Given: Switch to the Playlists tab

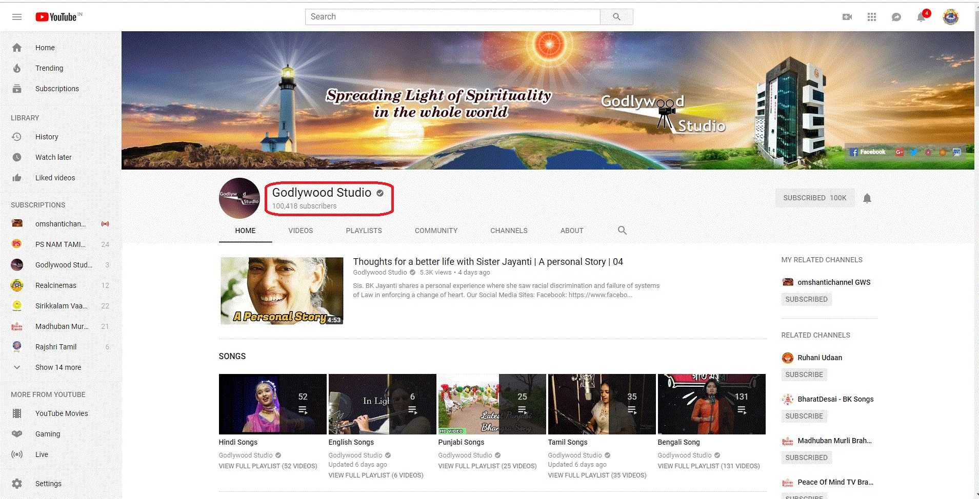Looking at the screenshot, I should pyautogui.click(x=364, y=231).
